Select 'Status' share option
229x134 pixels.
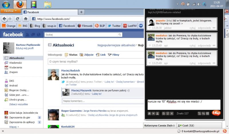(x=71, y=55)
